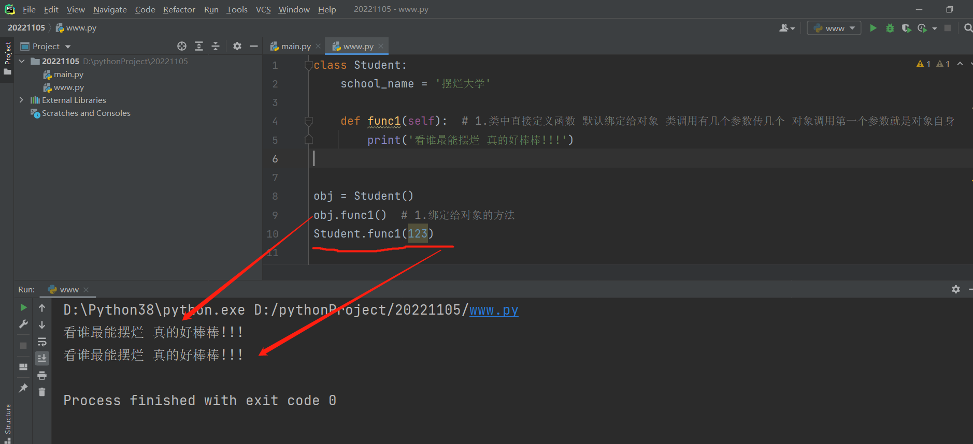Click the Run green play toolbar icon
The height and width of the screenshot is (444, 973).
point(873,28)
